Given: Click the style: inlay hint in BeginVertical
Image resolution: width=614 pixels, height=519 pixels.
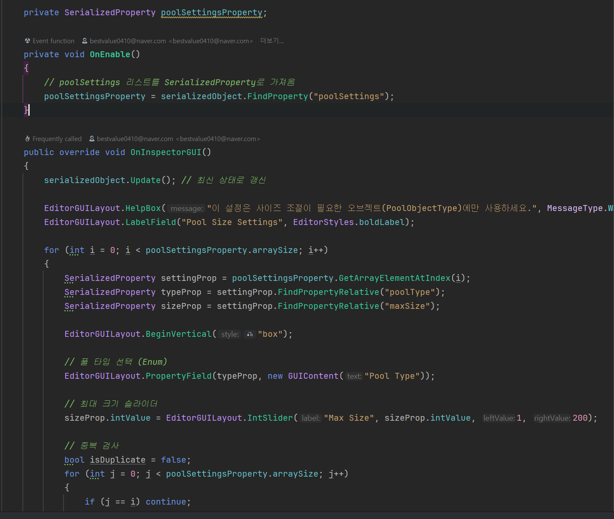Looking at the screenshot, I should tap(230, 334).
